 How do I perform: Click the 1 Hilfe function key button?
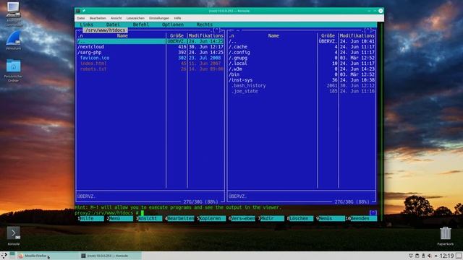[x=90, y=218]
